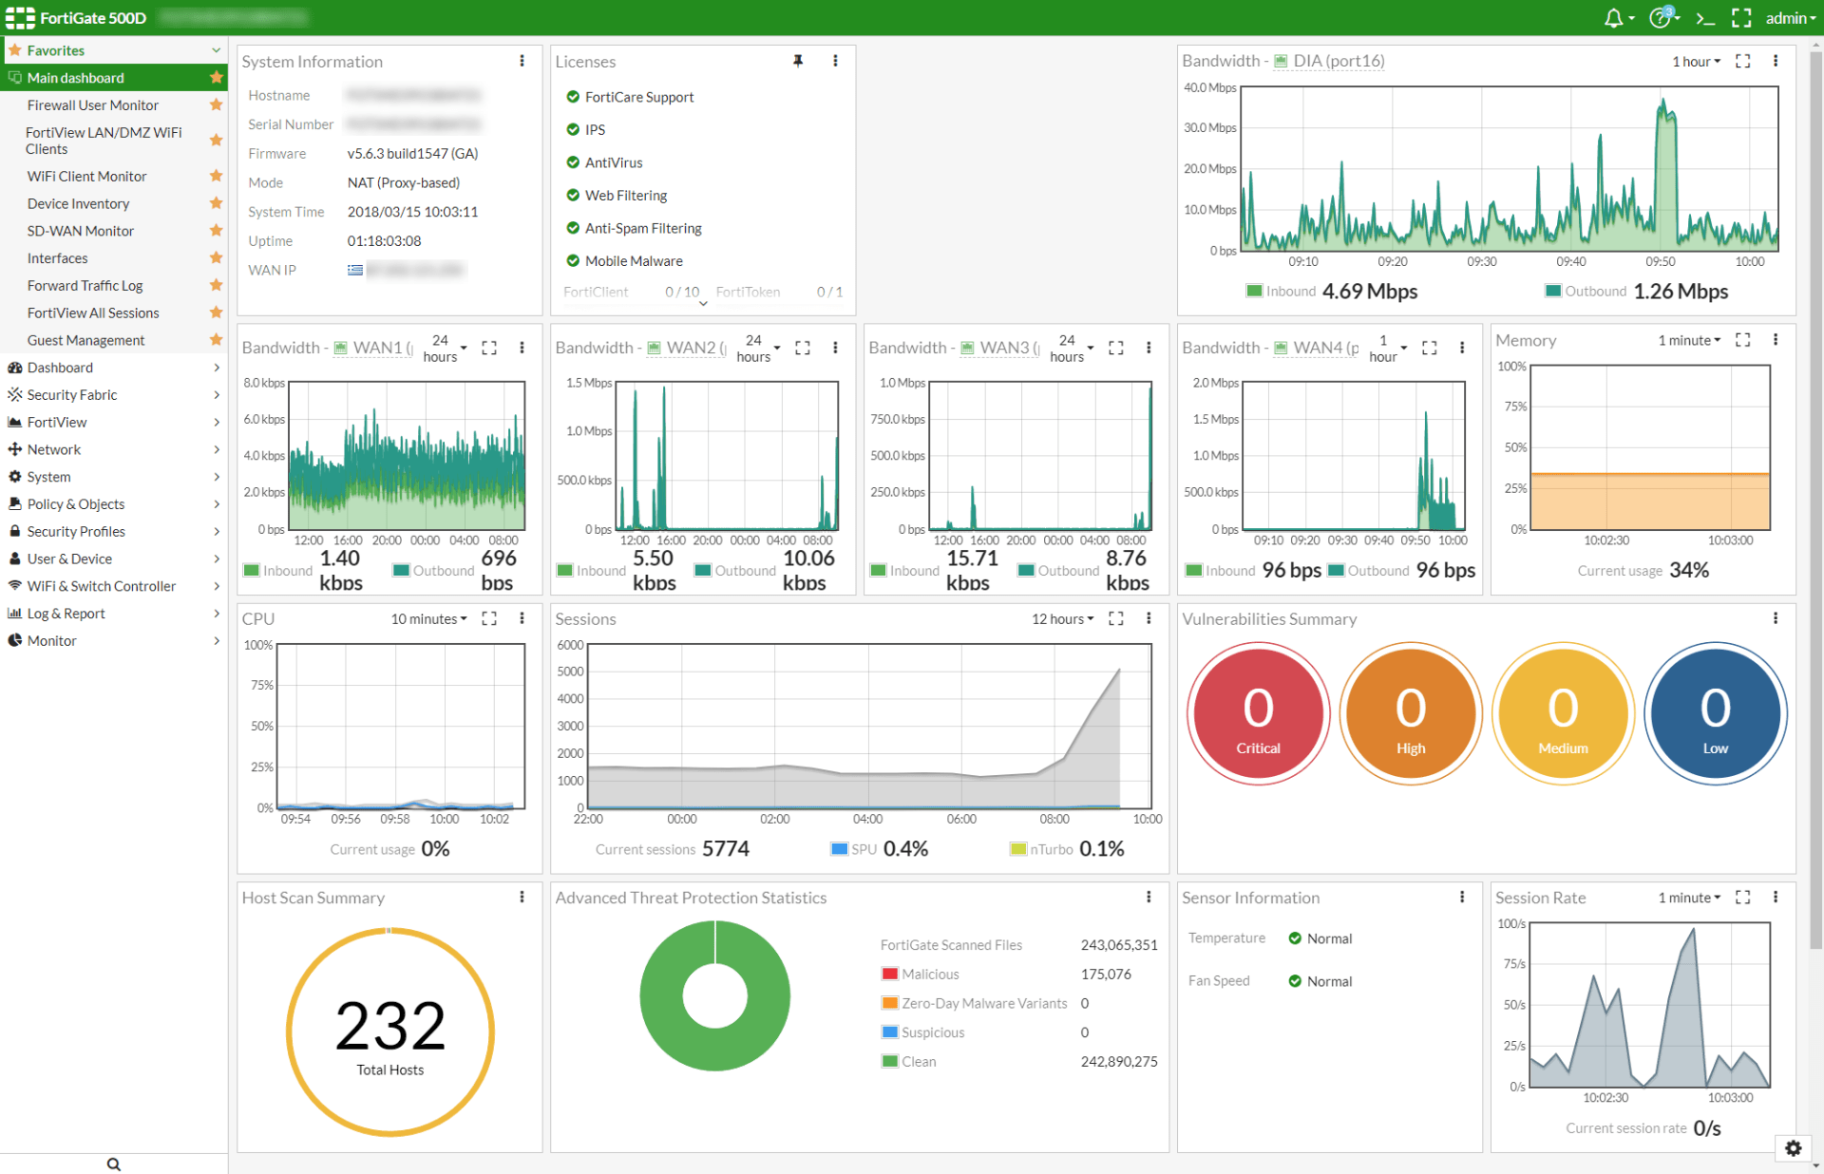
Task: Open Session Rate widget options menu
Action: [1776, 898]
